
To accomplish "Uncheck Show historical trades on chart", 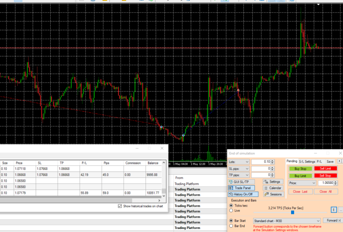I will 120,206.
